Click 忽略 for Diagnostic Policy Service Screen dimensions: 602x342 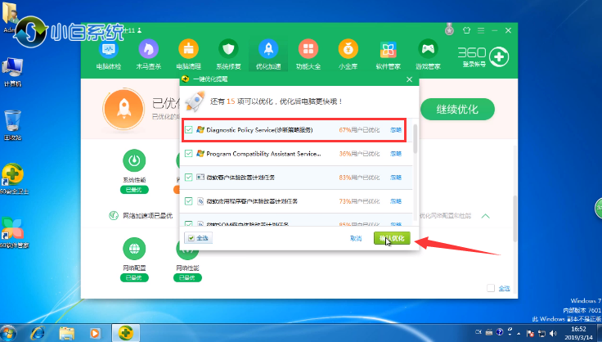pos(396,130)
